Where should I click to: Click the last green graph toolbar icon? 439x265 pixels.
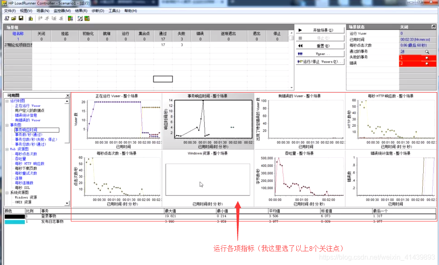87,18
